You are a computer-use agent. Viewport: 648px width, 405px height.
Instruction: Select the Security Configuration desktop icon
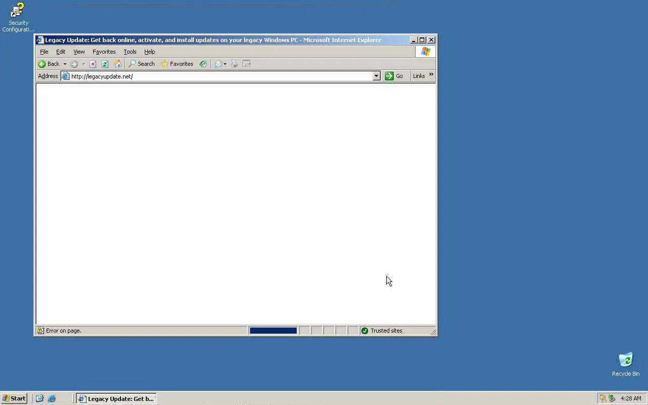[x=18, y=17]
